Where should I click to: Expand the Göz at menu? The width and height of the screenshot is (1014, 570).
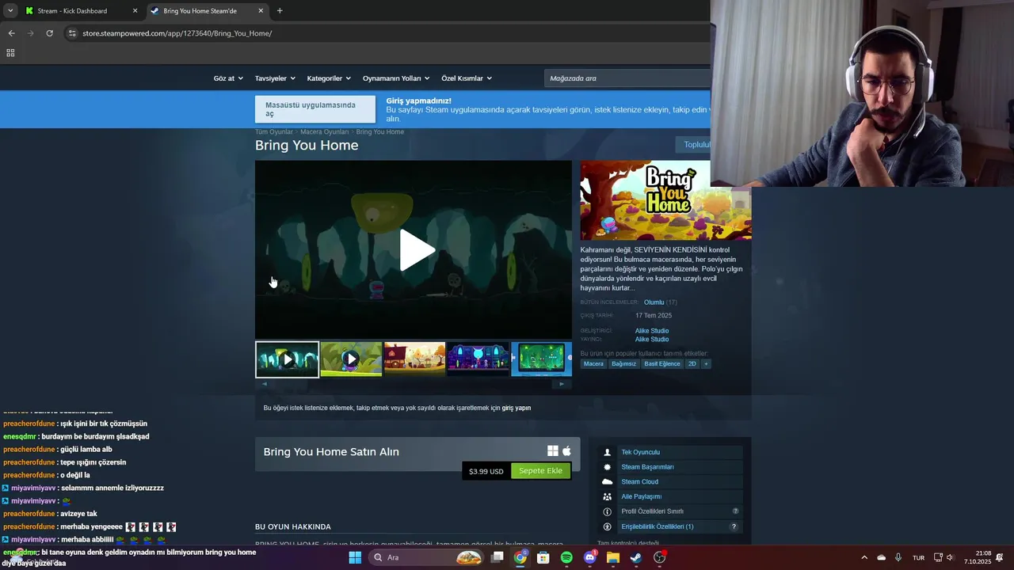click(227, 78)
